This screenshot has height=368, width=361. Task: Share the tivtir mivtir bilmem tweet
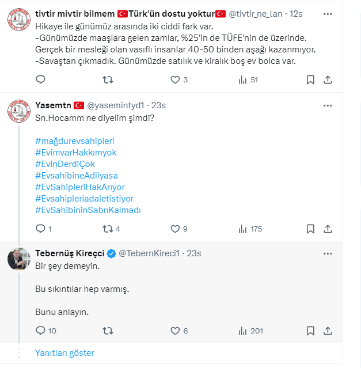pyautogui.click(x=328, y=79)
